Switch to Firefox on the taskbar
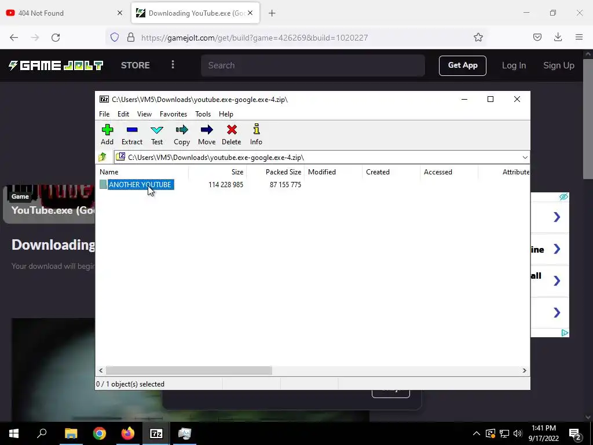Viewport: 593px width, 445px height. coord(128,433)
